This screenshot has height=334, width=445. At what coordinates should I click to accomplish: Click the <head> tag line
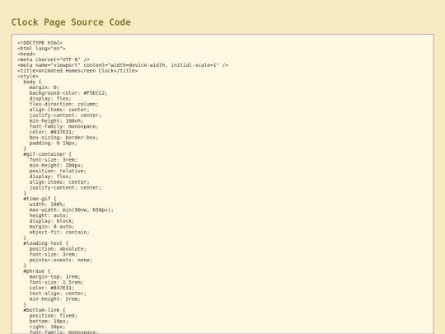26,54
